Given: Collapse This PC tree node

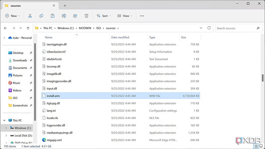Looking at the screenshot, I should [x=4, y=120].
